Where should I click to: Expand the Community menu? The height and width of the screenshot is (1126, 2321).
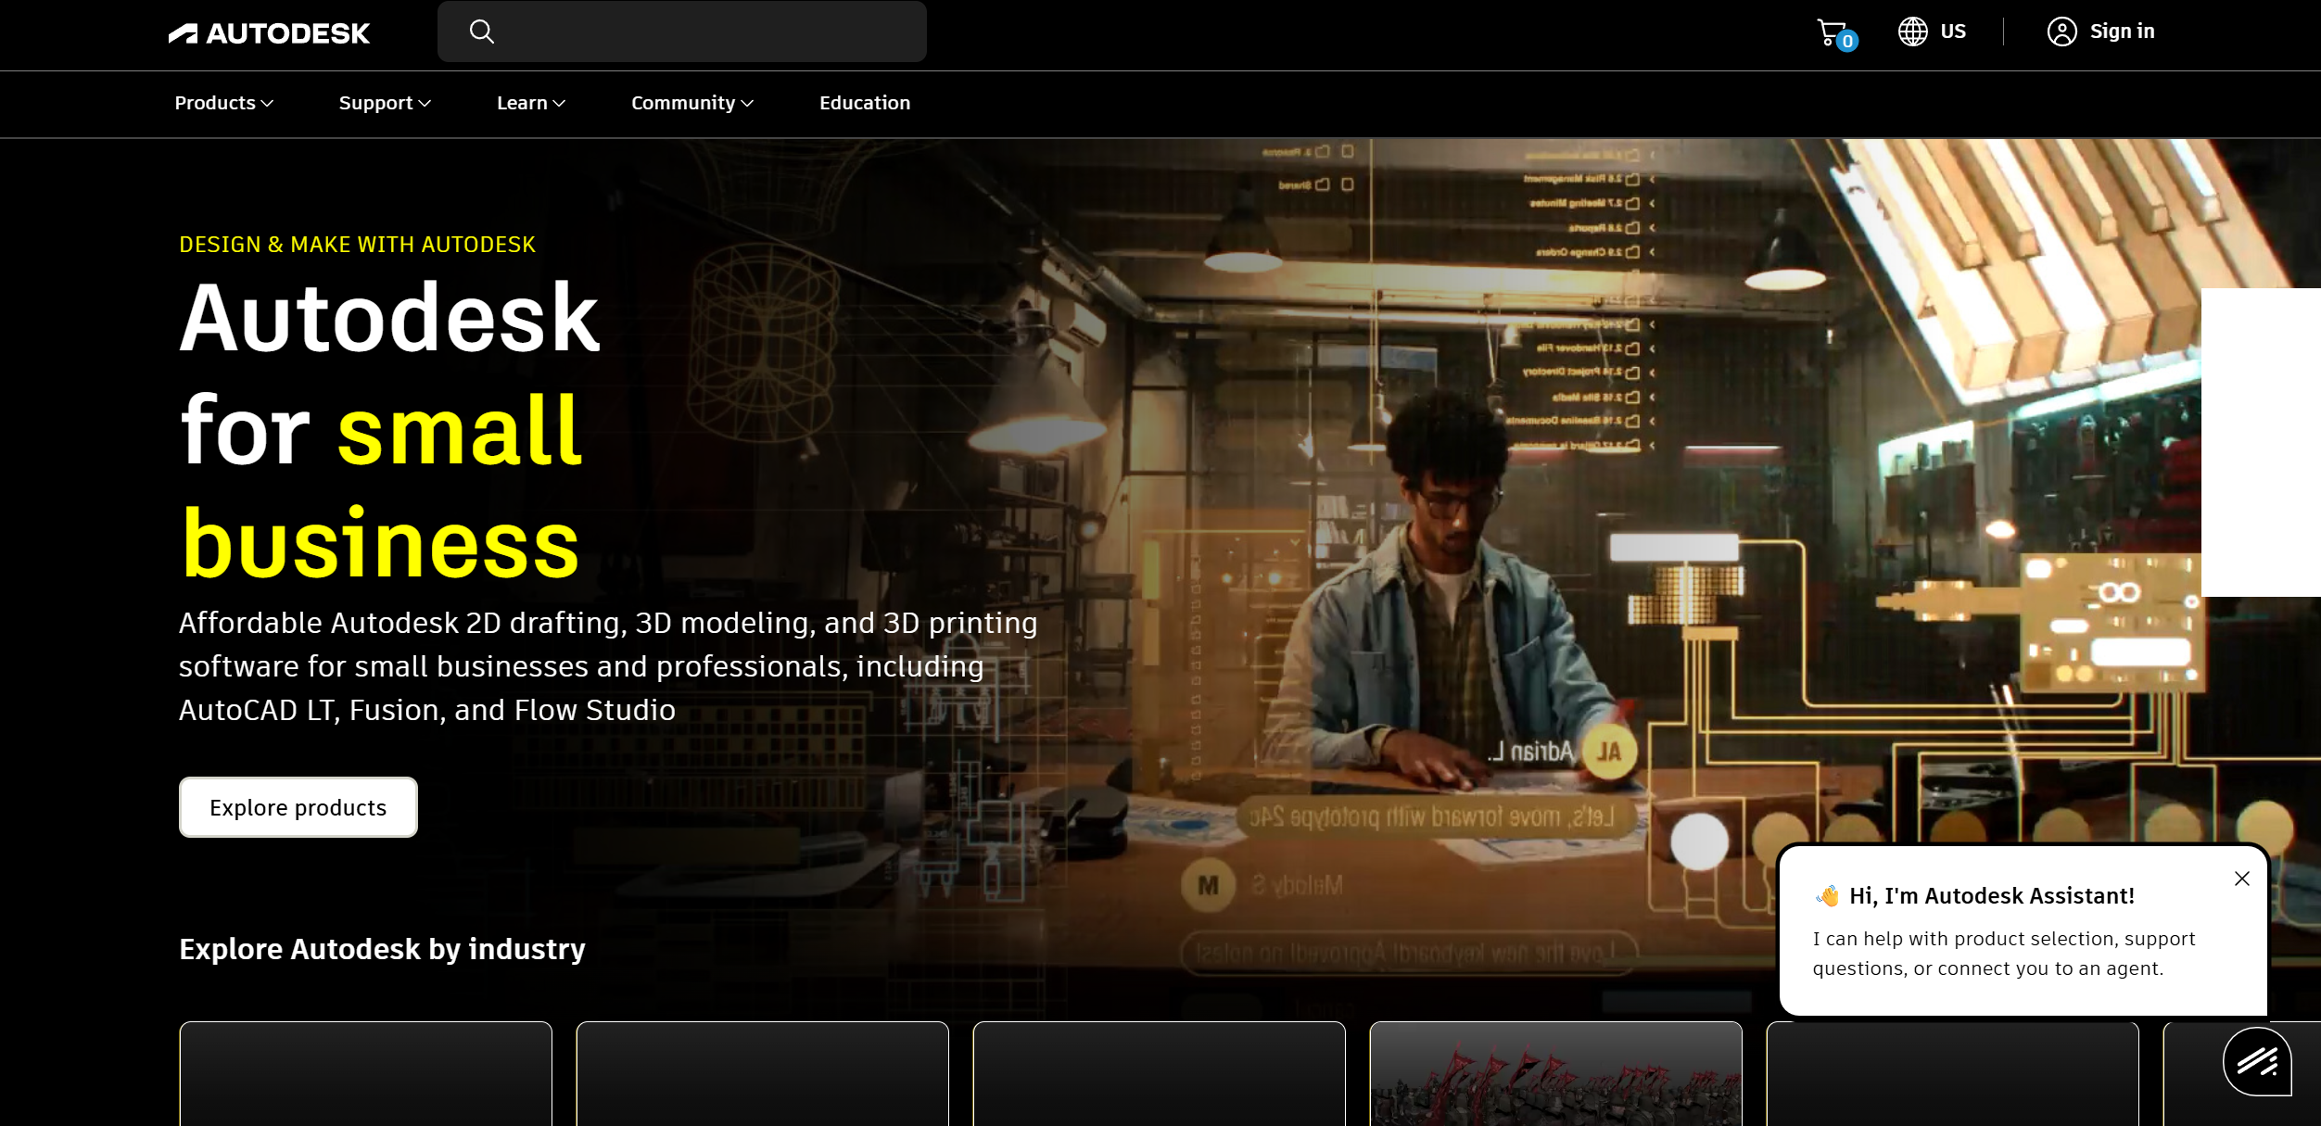(x=692, y=103)
